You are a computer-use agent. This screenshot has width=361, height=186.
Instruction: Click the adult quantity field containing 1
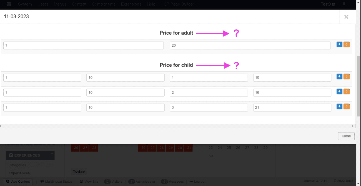(83, 46)
